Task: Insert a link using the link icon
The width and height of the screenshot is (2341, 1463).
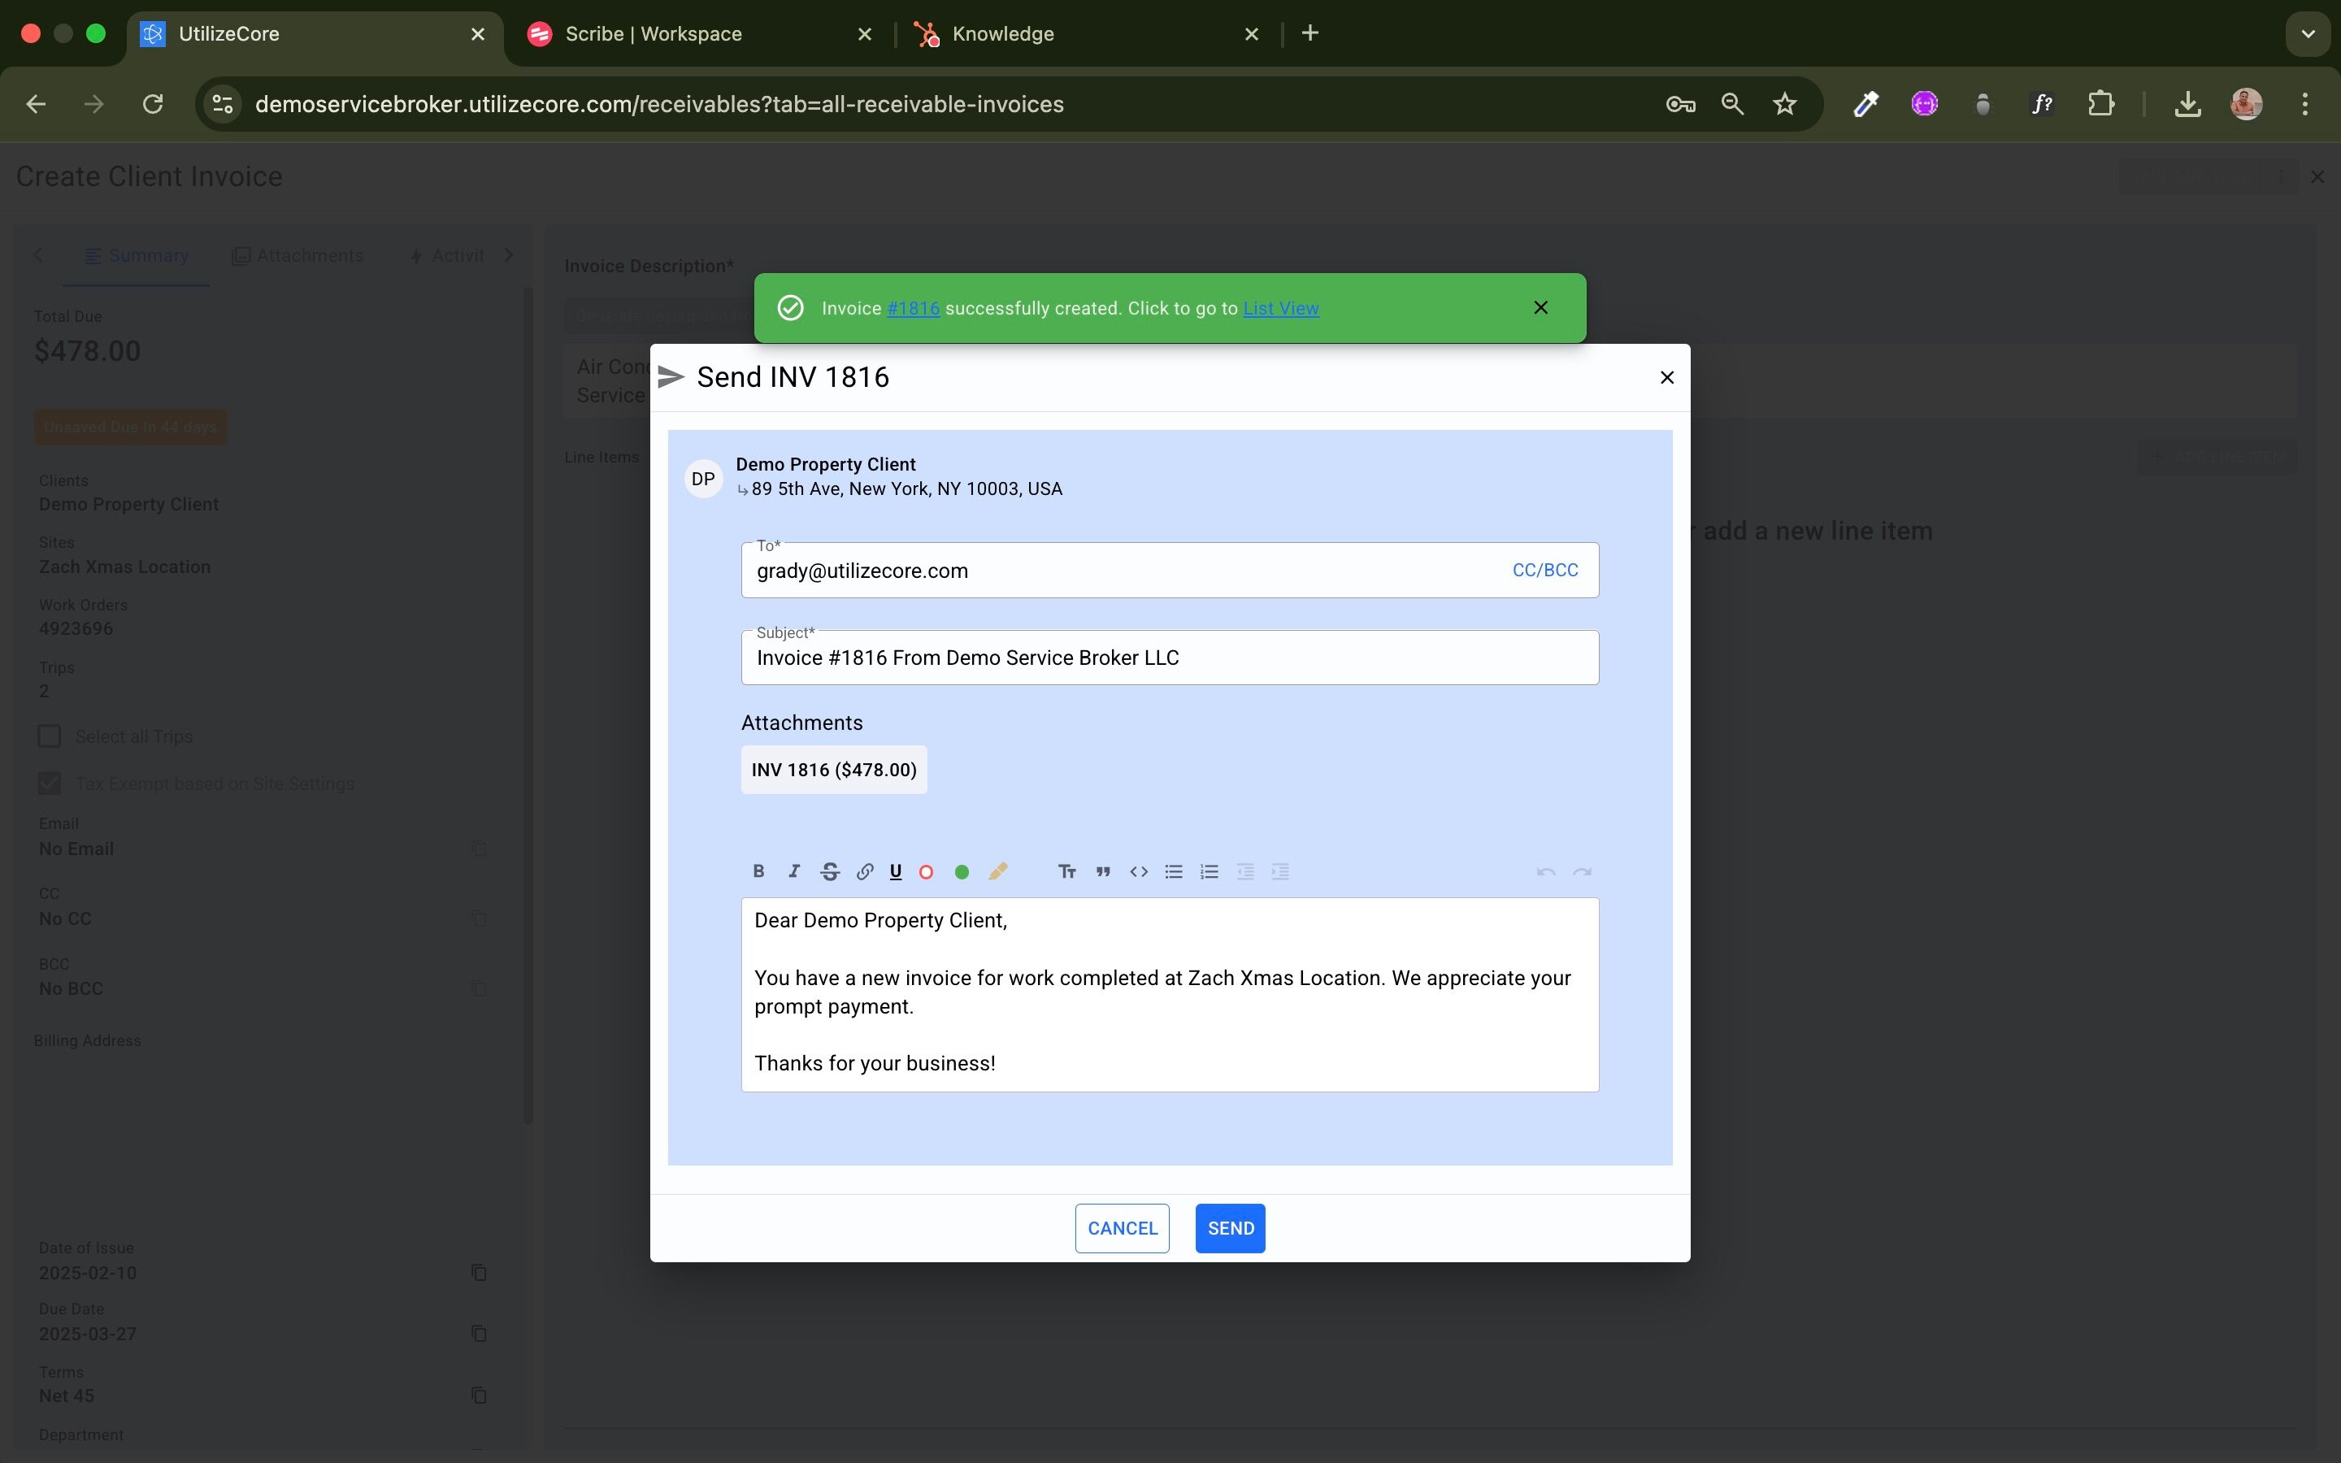Action: tap(865, 870)
